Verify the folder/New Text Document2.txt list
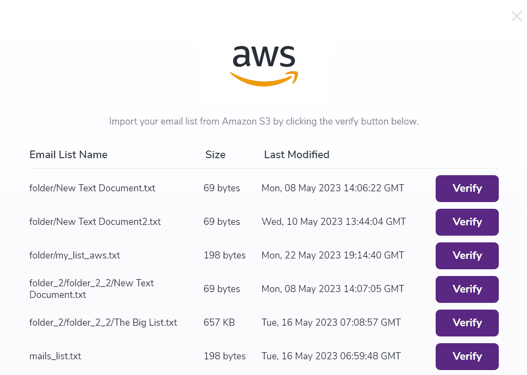 pos(467,222)
